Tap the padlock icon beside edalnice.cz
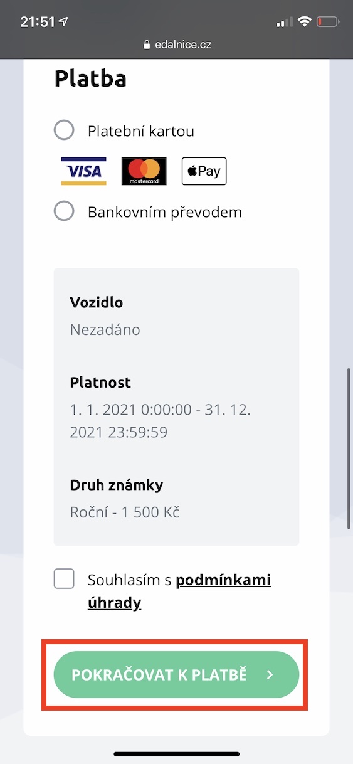This screenshot has height=764, width=353. tap(147, 45)
